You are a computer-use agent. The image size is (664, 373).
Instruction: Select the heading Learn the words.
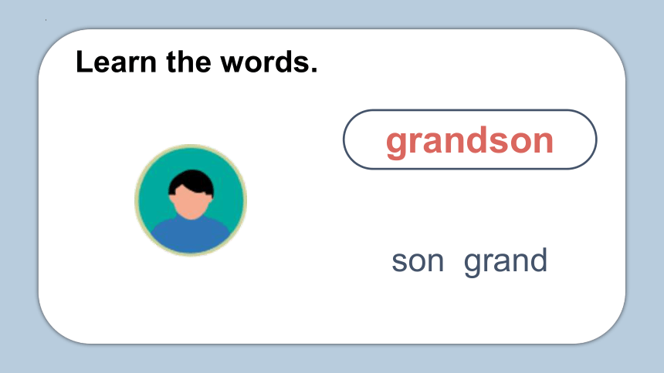196,62
